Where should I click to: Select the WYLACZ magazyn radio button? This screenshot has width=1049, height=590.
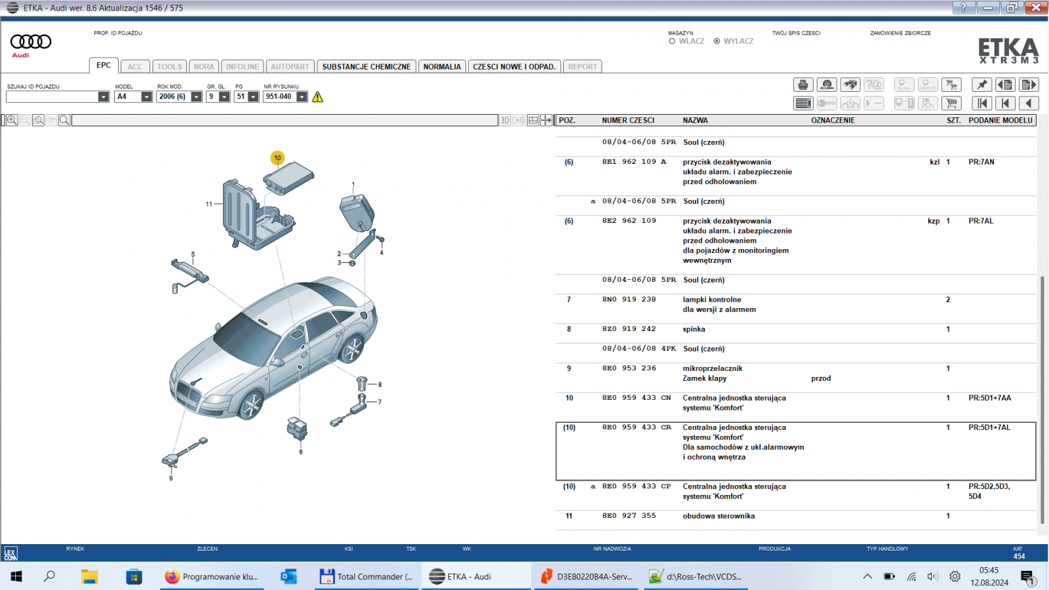pyautogui.click(x=717, y=41)
